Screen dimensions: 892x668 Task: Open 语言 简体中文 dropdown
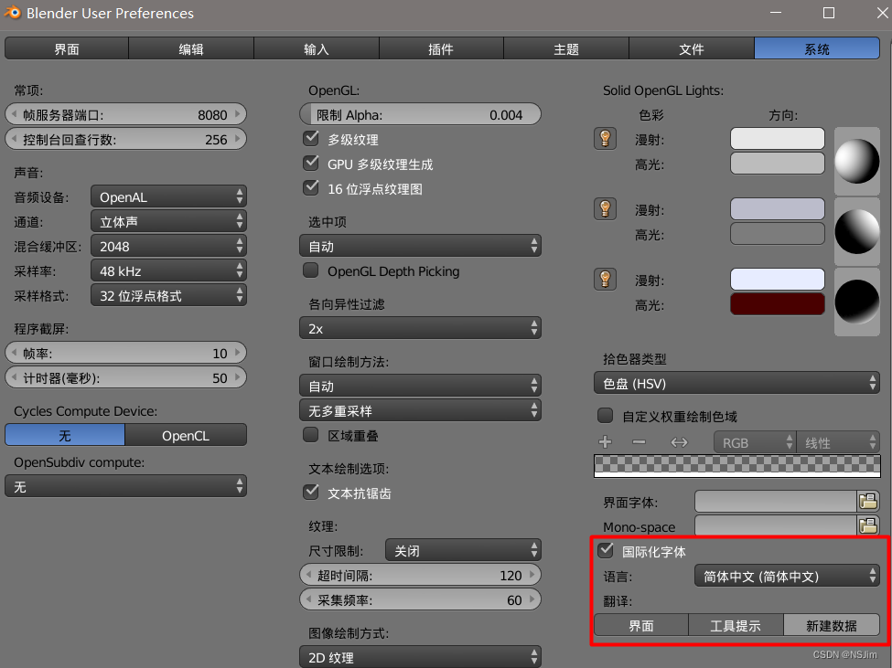[x=788, y=576]
